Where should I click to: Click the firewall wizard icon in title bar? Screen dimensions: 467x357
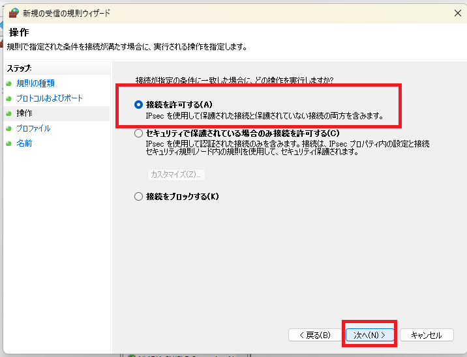click(x=14, y=13)
